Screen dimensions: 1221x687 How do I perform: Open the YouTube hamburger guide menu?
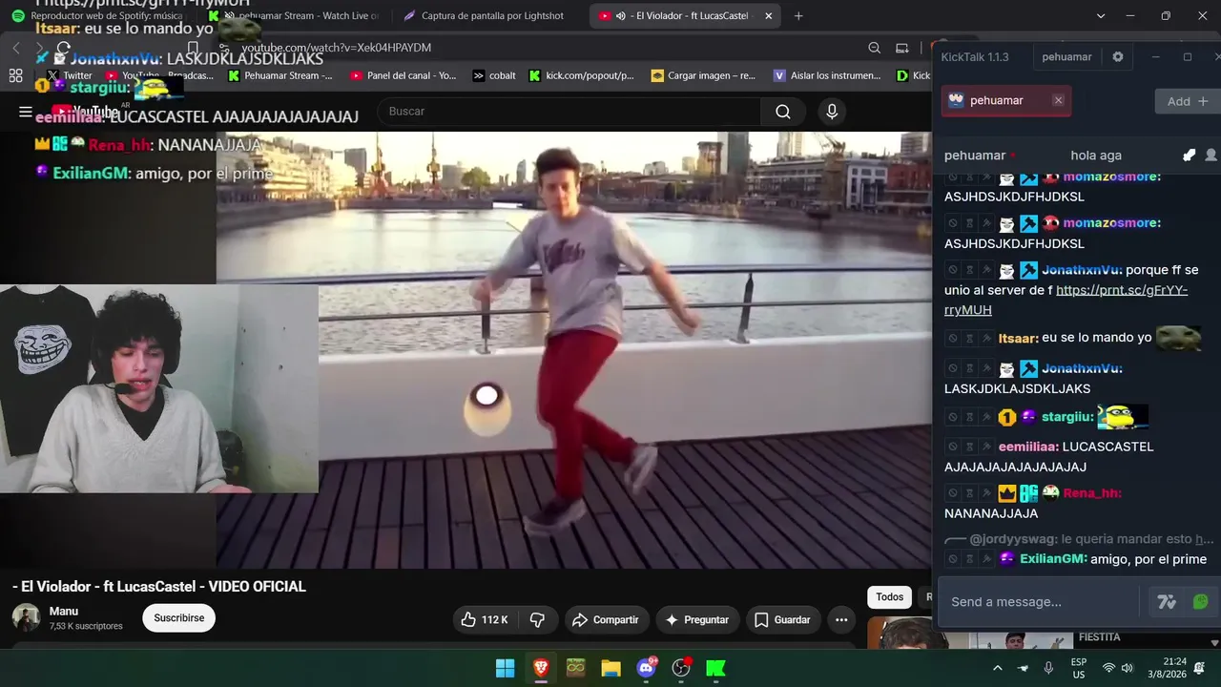pyautogui.click(x=26, y=112)
